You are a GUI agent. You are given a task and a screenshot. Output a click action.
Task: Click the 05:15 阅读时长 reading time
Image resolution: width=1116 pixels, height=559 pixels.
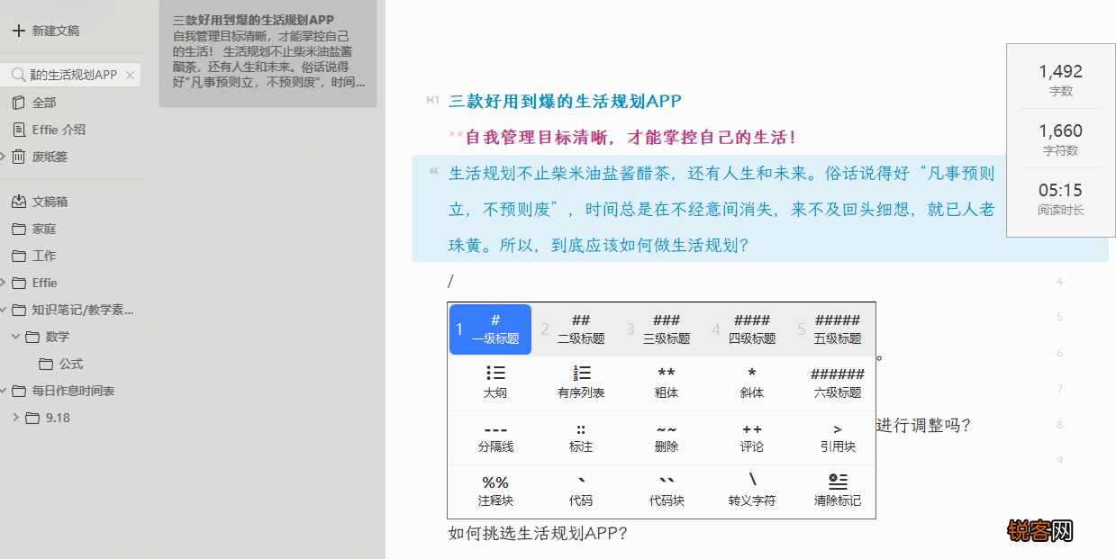click(1060, 198)
